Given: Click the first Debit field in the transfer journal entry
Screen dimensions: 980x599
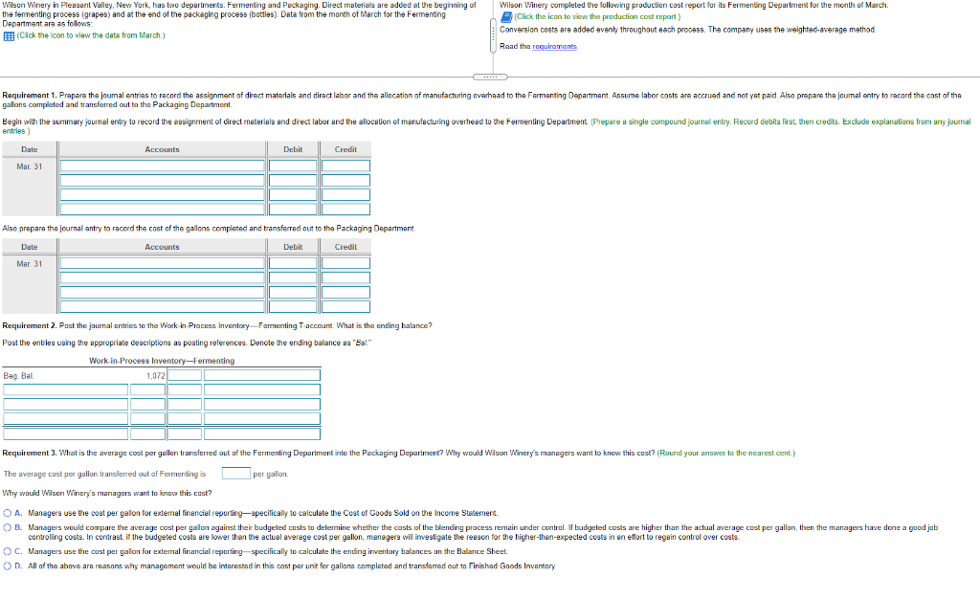Looking at the screenshot, I should [x=293, y=263].
